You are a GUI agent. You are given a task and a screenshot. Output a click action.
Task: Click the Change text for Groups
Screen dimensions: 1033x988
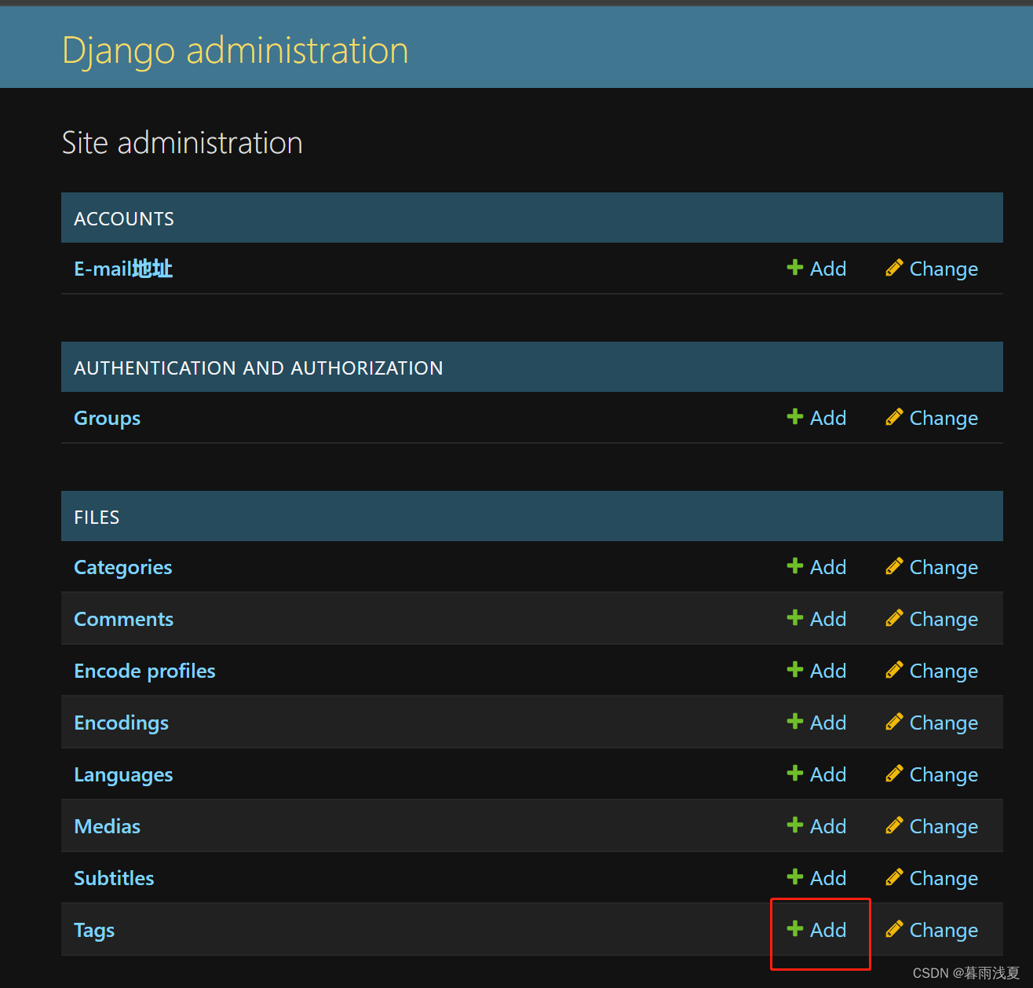tap(944, 418)
